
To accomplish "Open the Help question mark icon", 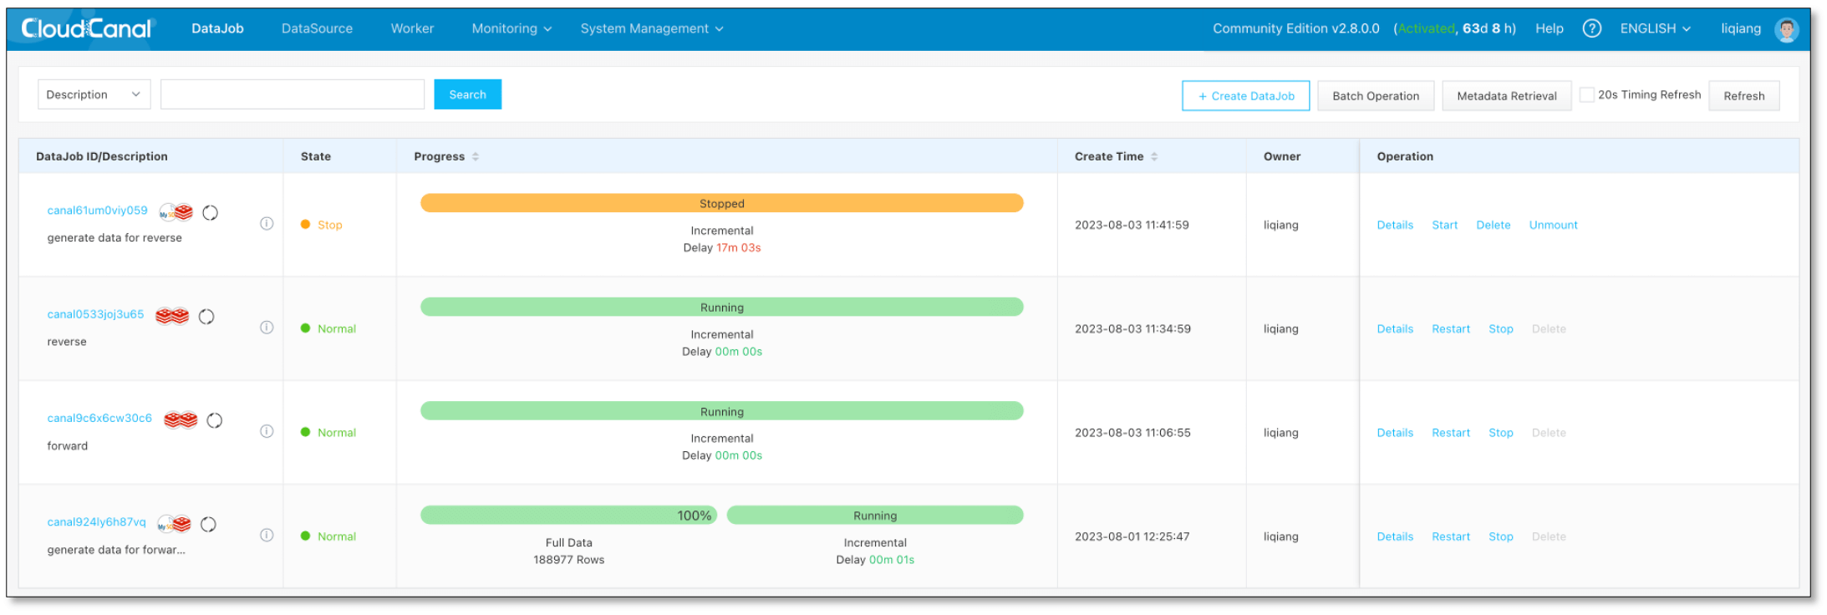I will (x=1591, y=28).
